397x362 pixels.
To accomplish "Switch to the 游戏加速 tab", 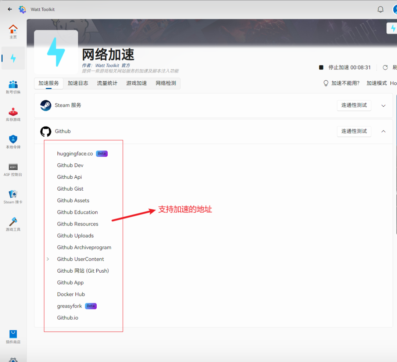I will pyautogui.click(x=136, y=84).
